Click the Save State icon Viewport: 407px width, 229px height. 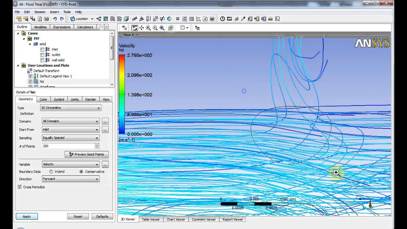pyautogui.click(x=33, y=19)
